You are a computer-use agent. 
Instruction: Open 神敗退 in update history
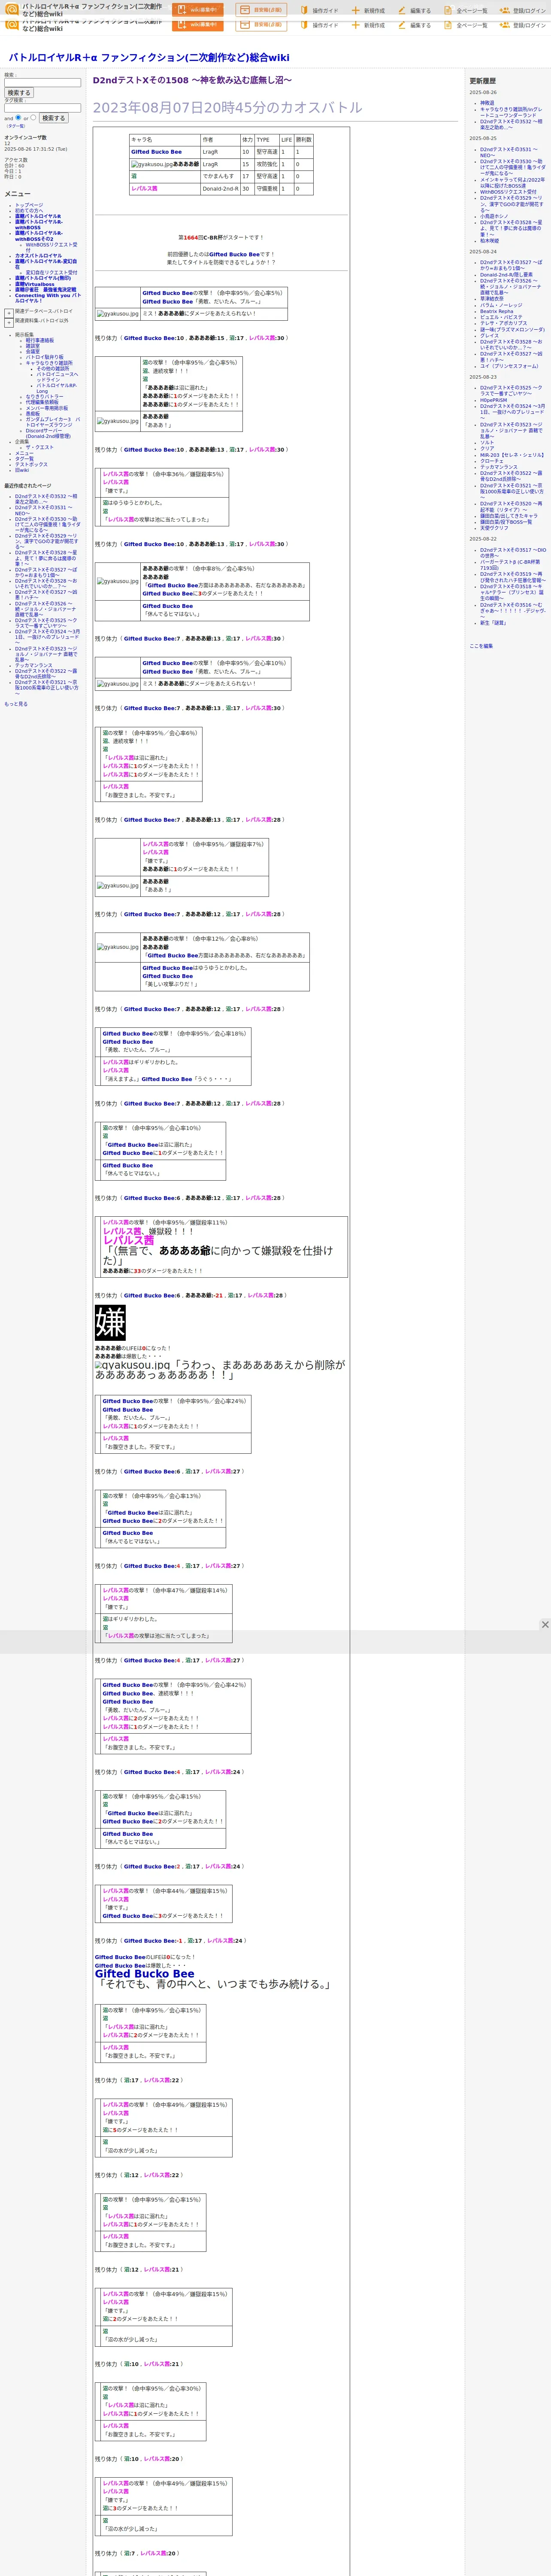coord(487,103)
